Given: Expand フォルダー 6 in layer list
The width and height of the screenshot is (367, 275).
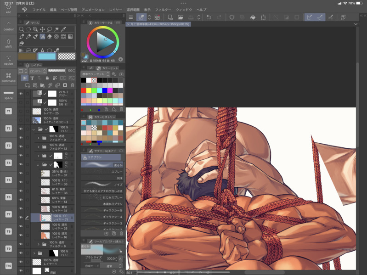Looking at the screenshot, I should click(x=39, y=244).
